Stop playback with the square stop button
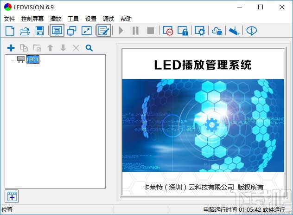 [x=150, y=31]
